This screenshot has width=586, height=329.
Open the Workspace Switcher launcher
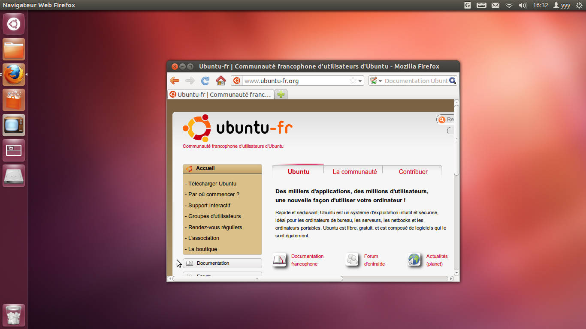tap(14, 150)
